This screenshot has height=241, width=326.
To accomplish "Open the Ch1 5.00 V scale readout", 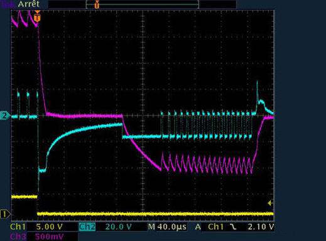I will click(x=50, y=227).
